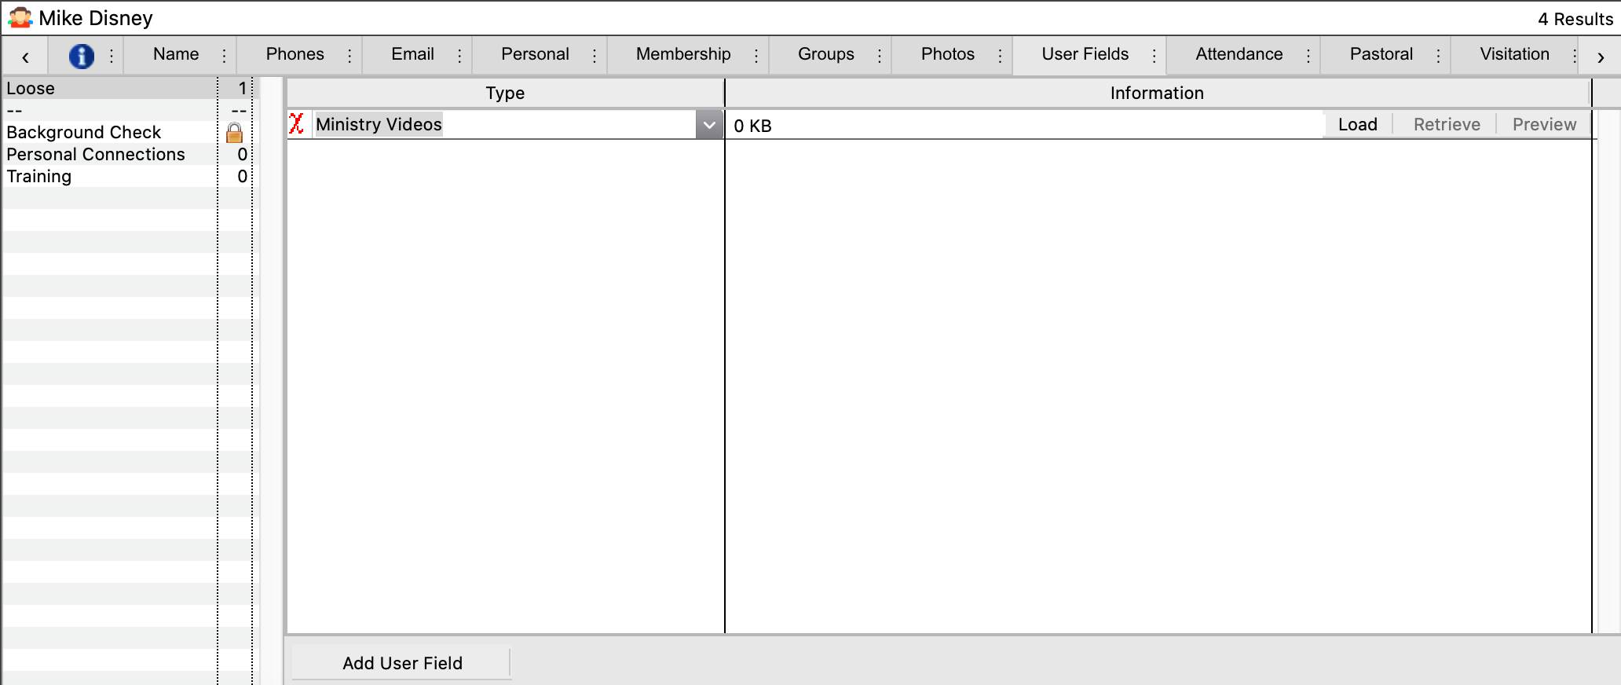Viewport: 1621px width, 685px height.
Task: Click the 0 KB information field
Action: coord(1021,126)
